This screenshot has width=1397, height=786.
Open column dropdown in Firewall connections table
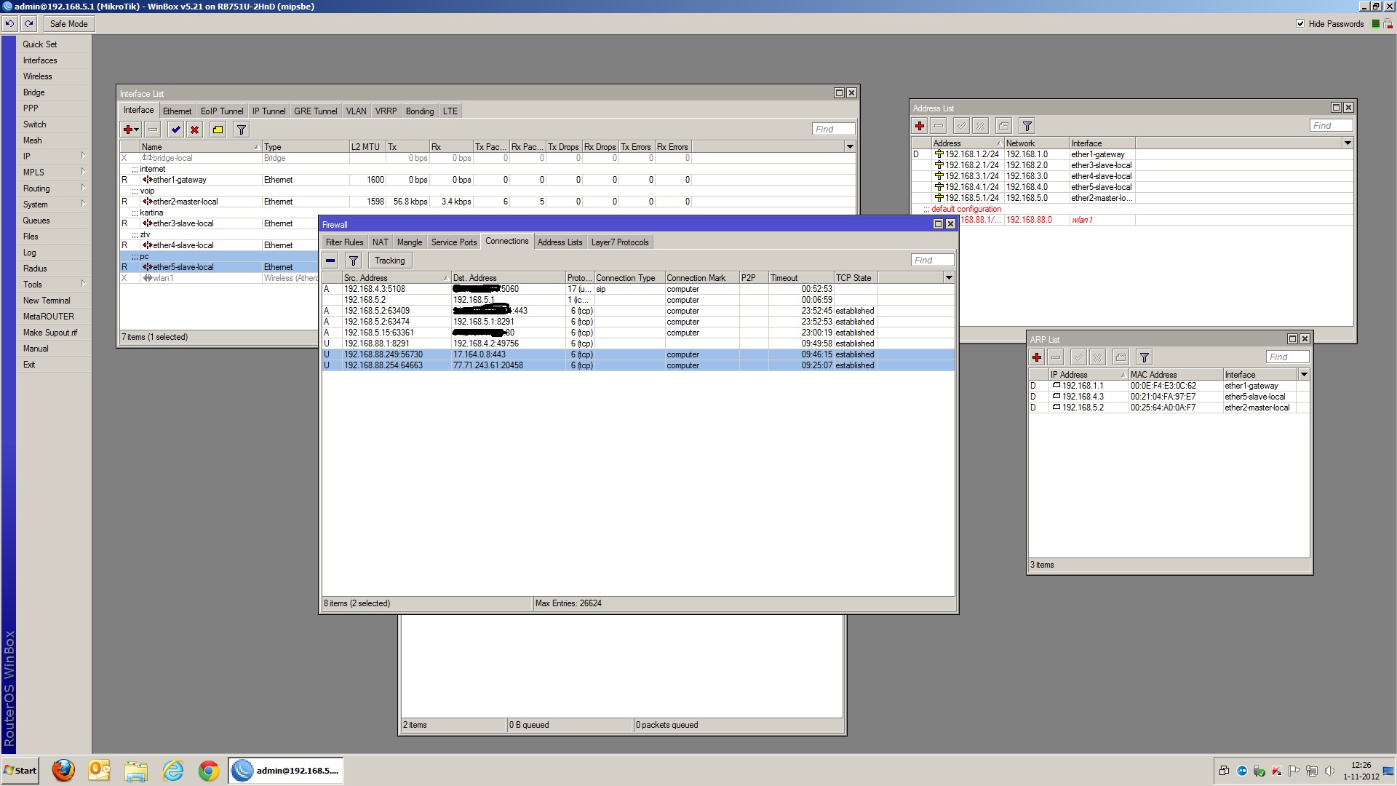(949, 277)
